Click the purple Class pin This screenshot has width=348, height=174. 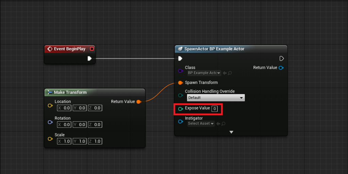(180, 71)
